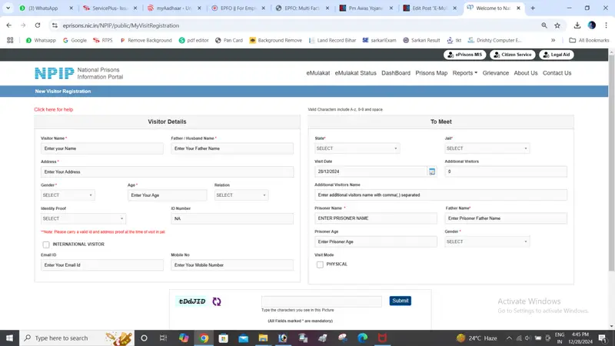Open the Chrome profile avatar

click(592, 25)
